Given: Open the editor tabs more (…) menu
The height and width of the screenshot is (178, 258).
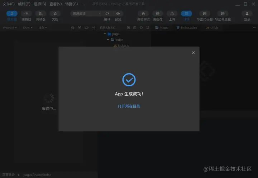Looking at the screenshot, I should (254, 27).
